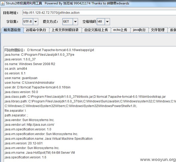Click the java.vm.name HotSpot line
The width and height of the screenshot is (176, 162).
point(40,153)
